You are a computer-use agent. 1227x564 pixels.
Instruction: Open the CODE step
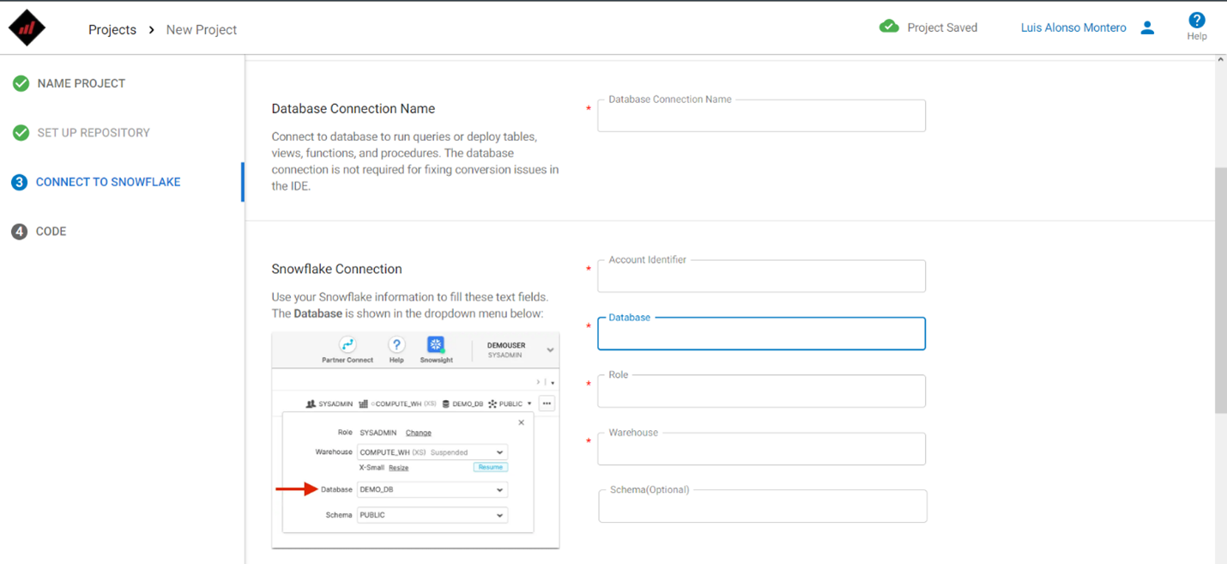coord(51,232)
